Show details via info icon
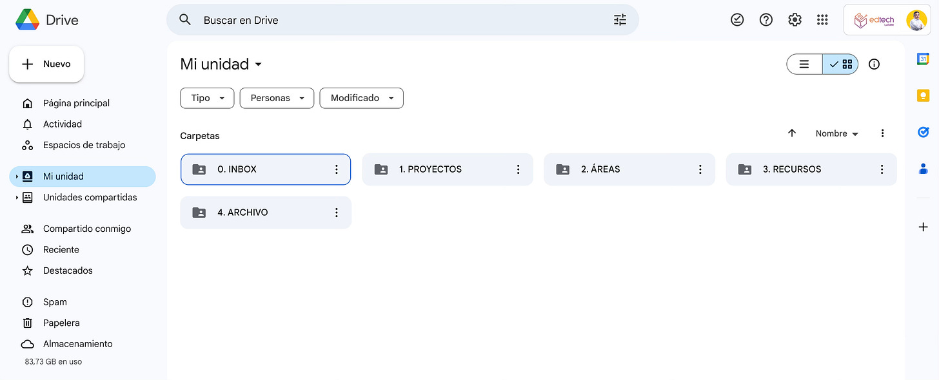 point(875,64)
